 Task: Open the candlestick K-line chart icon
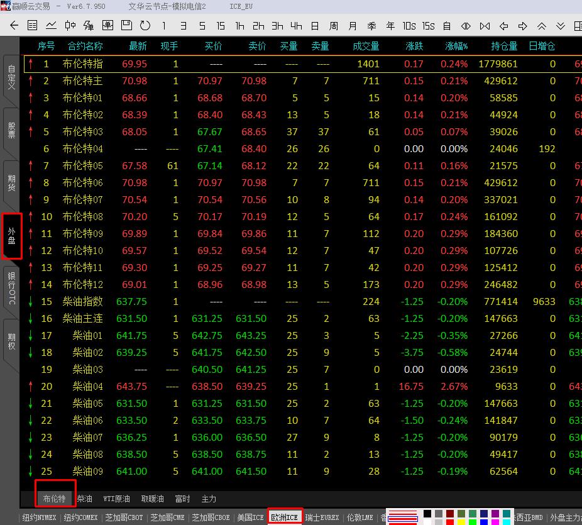pyautogui.click(x=70, y=26)
